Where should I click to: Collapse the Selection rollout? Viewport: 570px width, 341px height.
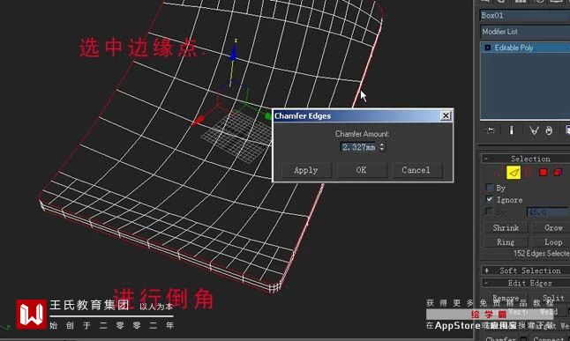(x=526, y=159)
